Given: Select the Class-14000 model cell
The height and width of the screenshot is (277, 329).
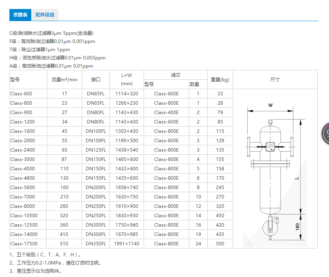Looking at the screenshot, I should coord(28,234).
